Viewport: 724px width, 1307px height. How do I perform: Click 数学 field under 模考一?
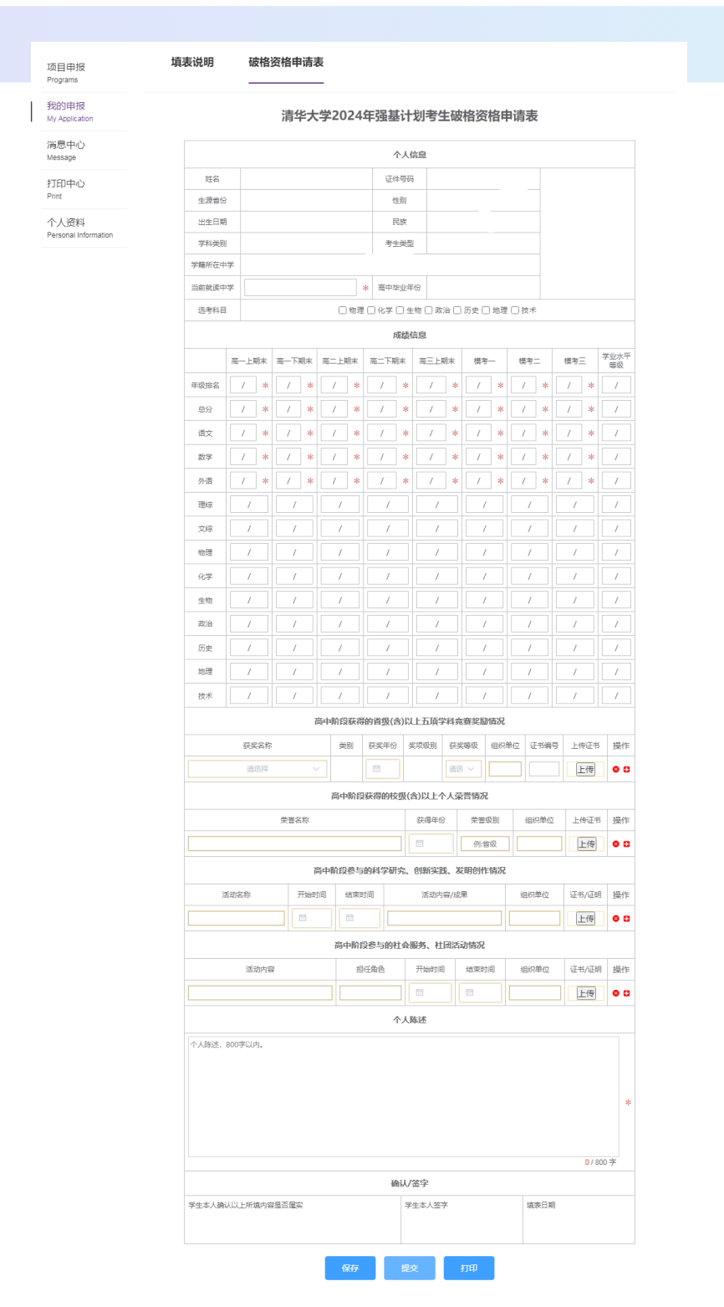pos(479,457)
